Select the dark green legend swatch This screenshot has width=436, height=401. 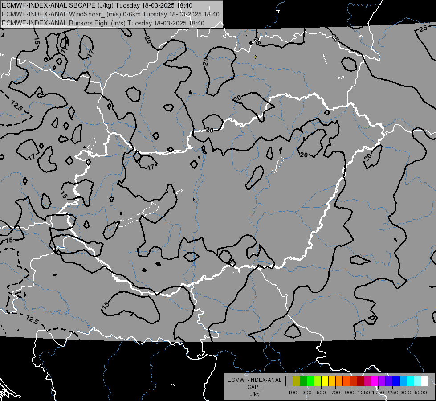point(303,381)
